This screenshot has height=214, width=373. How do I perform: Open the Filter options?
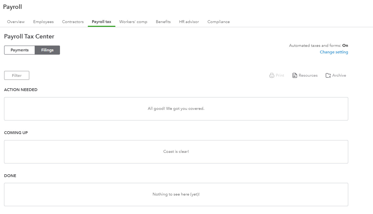click(x=17, y=75)
